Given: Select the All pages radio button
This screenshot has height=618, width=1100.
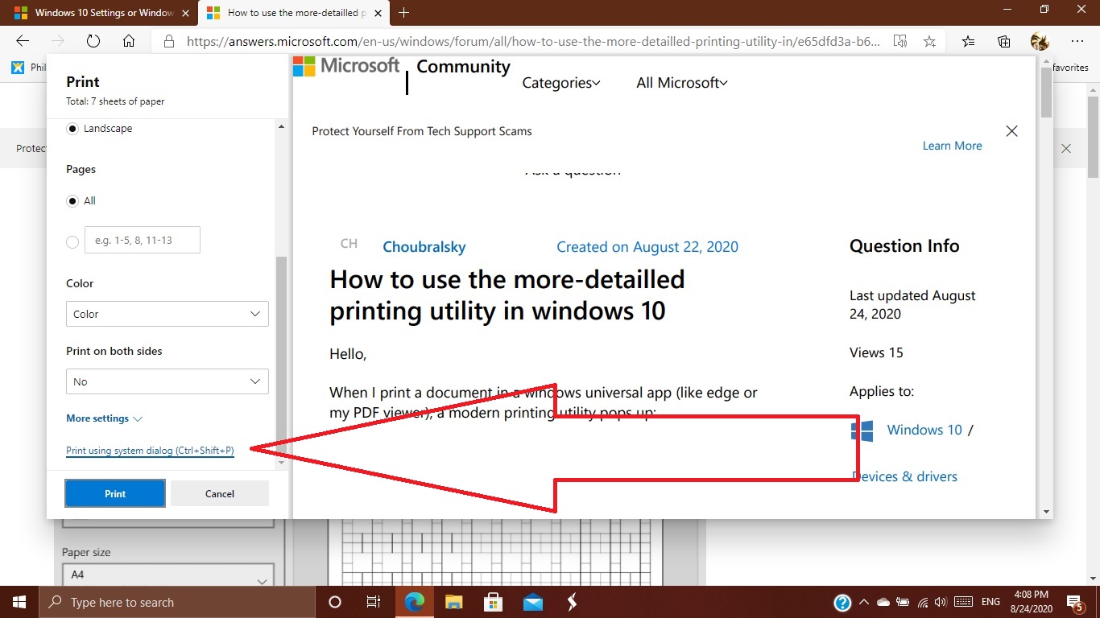Looking at the screenshot, I should [x=72, y=201].
